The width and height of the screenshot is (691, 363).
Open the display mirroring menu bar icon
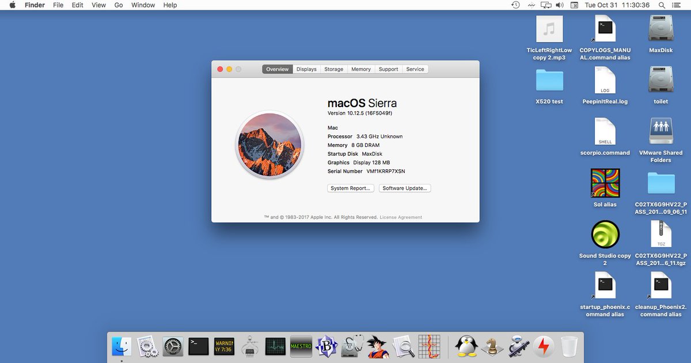[546, 5]
